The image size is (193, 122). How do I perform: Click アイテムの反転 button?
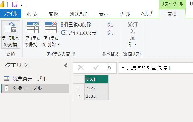[79, 33]
